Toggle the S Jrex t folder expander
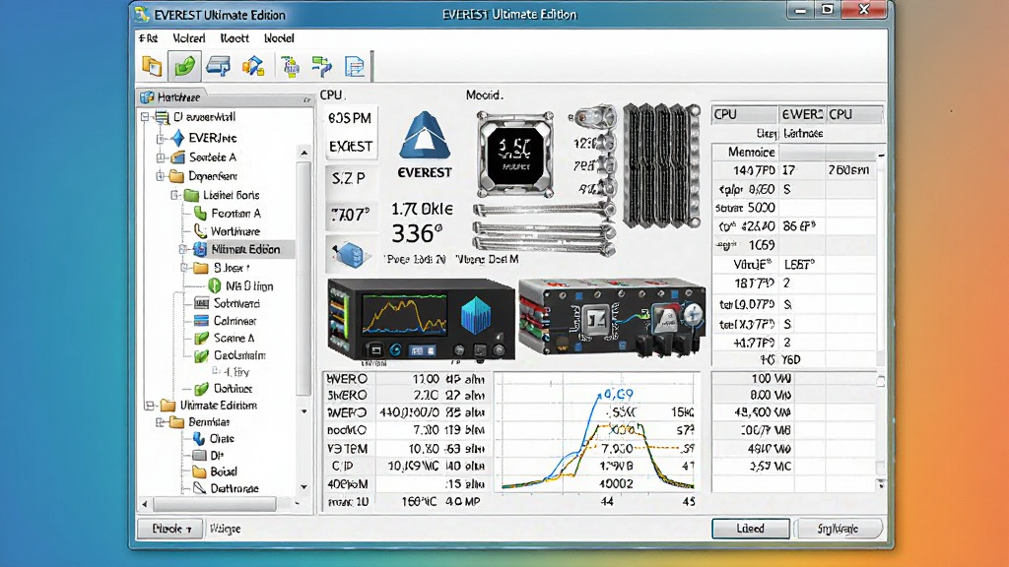The height and width of the screenshot is (567, 1009). pyautogui.click(x=184, y=268)
